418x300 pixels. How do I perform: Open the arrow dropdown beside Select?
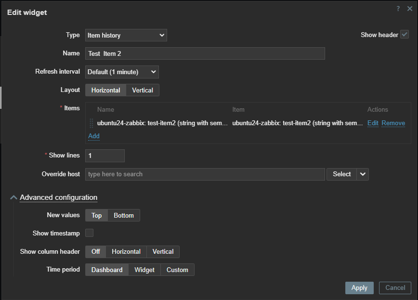pyautogui.click(x=363, y=174)
